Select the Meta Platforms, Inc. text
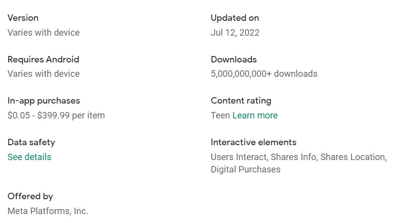Viewport: 414px width, 223px height. coord(48,211)
